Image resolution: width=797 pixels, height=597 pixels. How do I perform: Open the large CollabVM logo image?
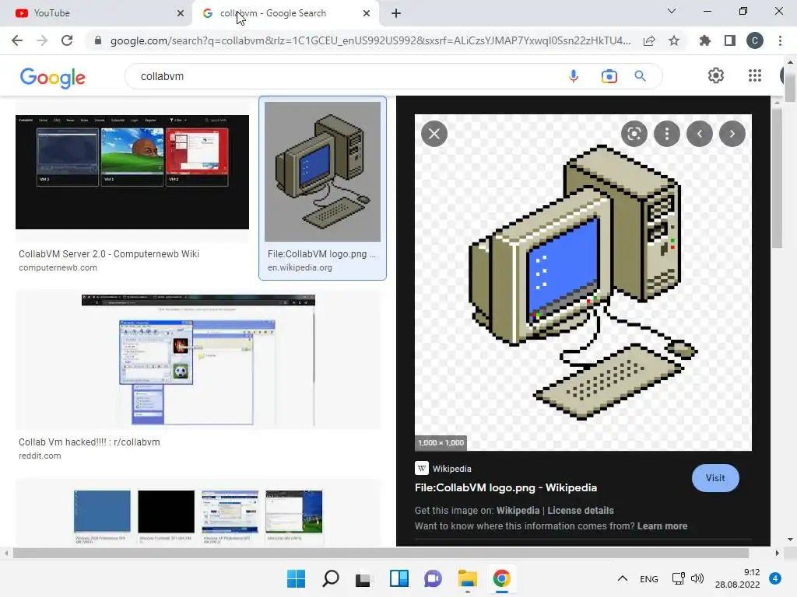pos(583,282)
